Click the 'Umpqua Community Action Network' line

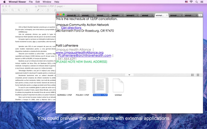point(82,25)
